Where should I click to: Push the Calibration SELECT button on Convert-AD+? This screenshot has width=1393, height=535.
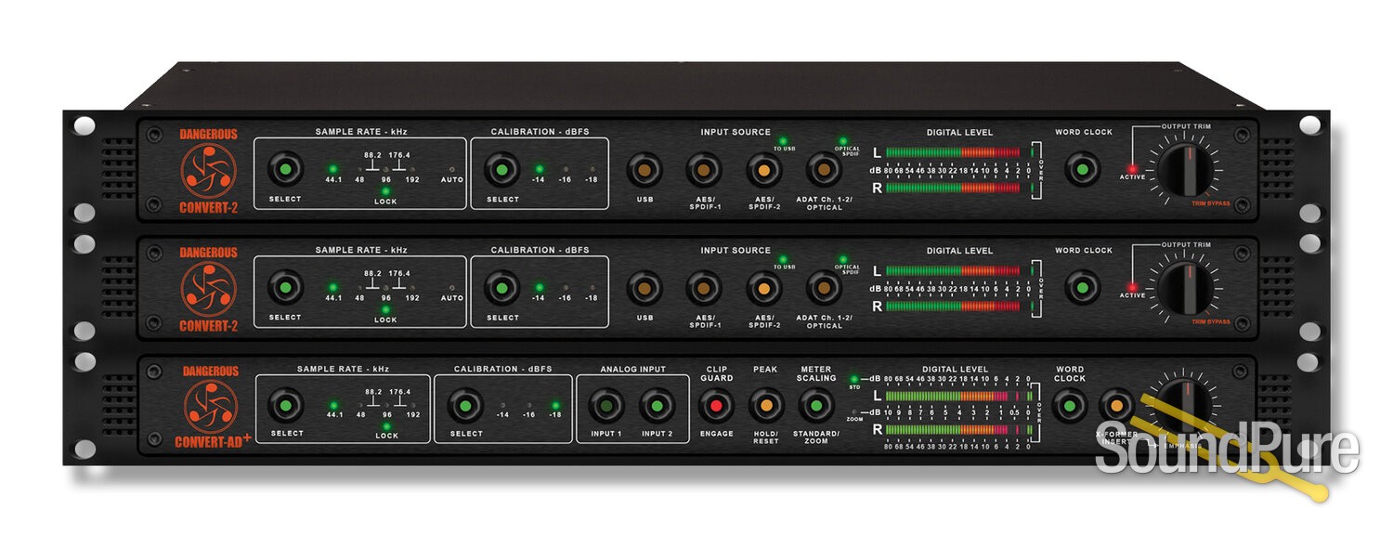[465, 406]
